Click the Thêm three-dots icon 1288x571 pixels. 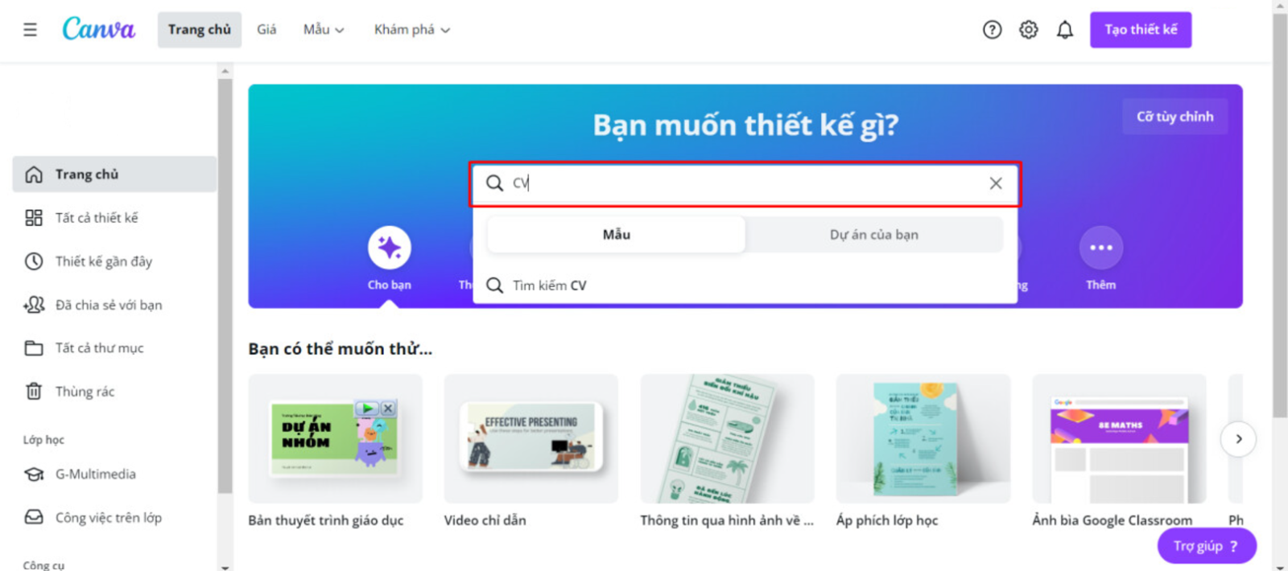click(1100, 248)
